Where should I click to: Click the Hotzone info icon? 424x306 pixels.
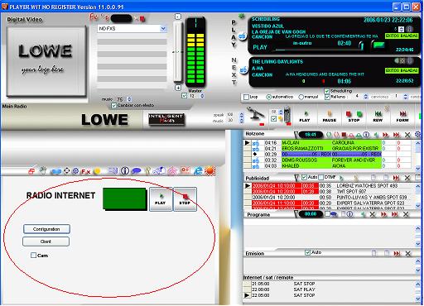pyautogui.click(x=366, y=135)
